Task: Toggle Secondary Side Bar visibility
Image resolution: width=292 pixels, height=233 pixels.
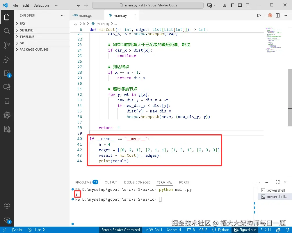Action: click(x=248, y=5)
